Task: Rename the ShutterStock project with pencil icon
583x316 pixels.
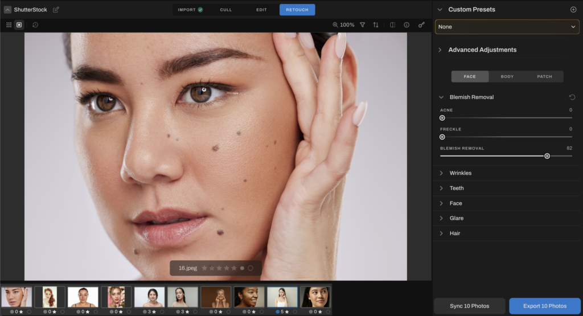Action: 56,10
